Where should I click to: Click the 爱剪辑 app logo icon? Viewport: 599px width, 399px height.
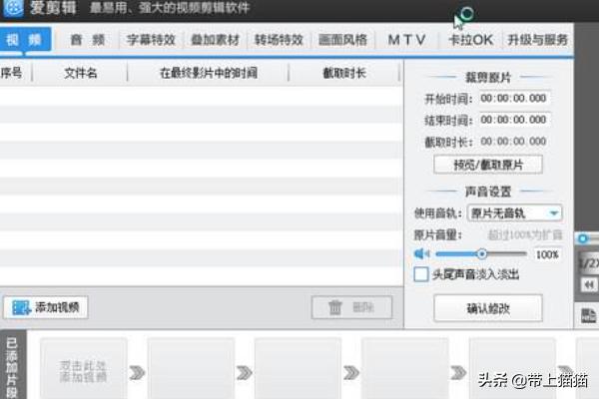[14, 11]
